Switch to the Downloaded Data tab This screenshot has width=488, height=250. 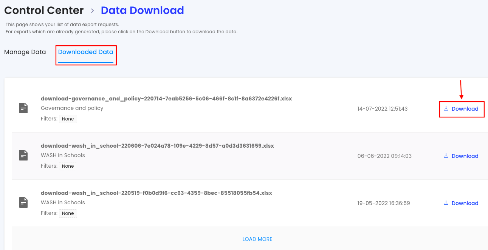(x=86, y=52)
